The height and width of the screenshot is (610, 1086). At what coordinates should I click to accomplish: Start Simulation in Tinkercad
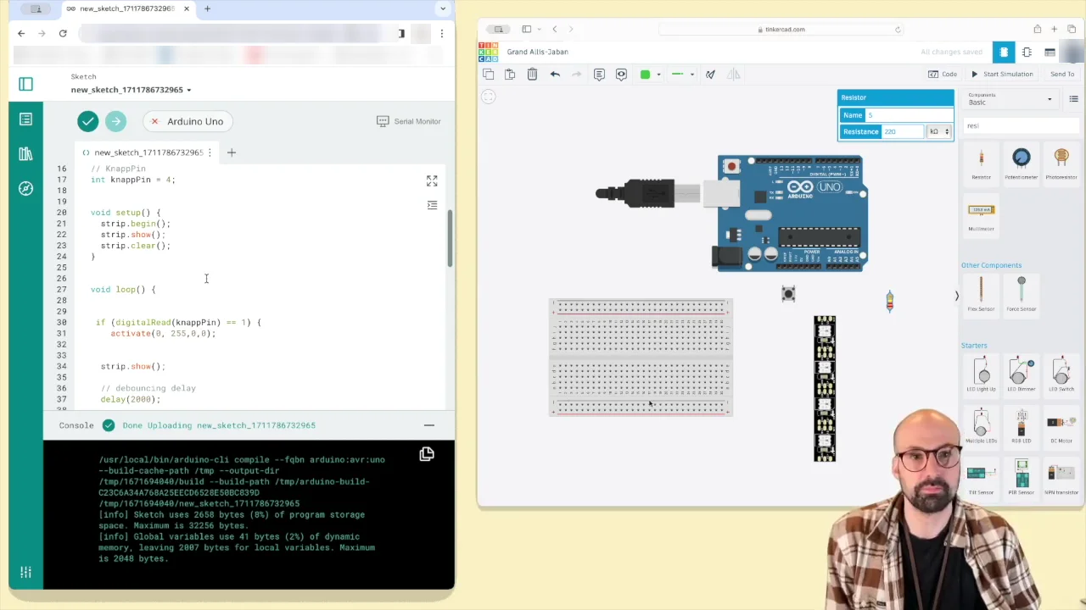(x=1002, y=75)
